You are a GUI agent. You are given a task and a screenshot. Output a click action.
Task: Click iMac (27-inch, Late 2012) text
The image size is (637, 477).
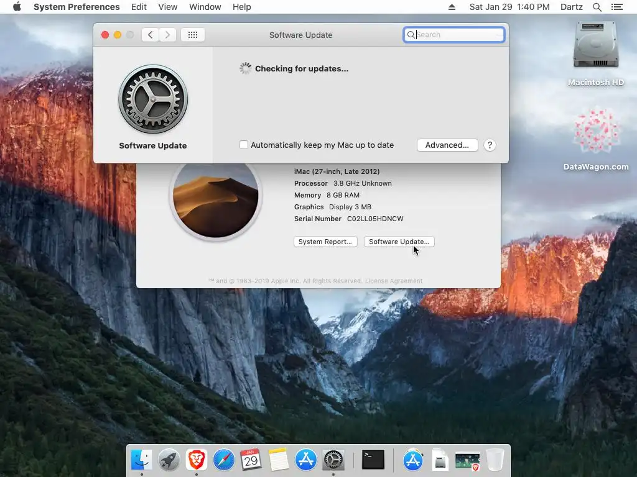click(337, 171)
